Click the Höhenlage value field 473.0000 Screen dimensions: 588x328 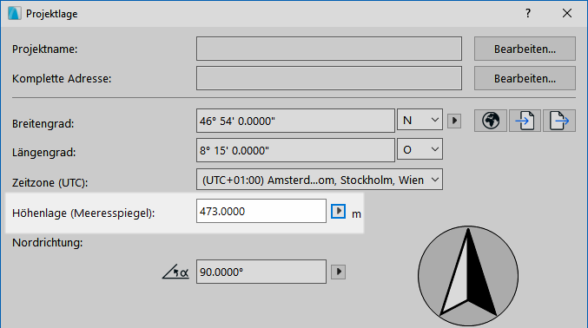(x=261, y=211)
